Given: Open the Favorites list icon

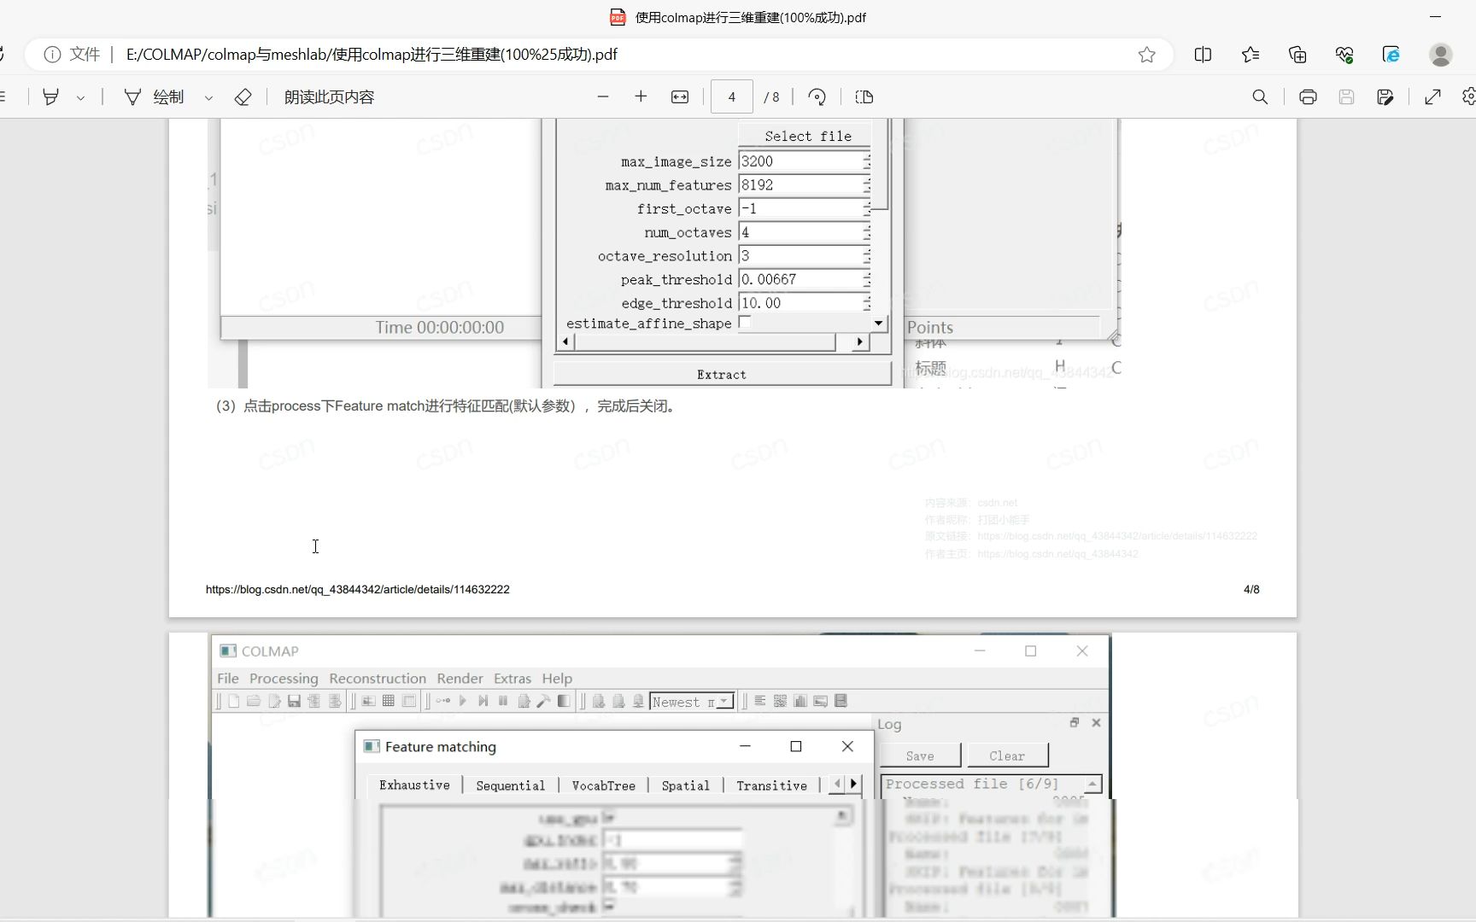Looking at the screenshot, I should click(1250, 55).
